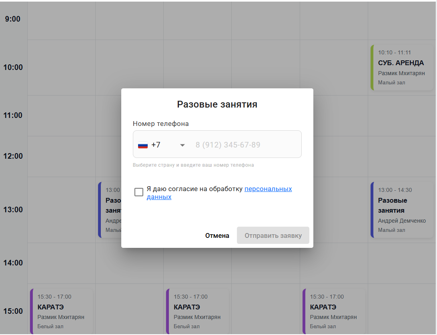This screenshot has width=437, height=335.
Task: Click the 9:00 time label
Action: tap(12, 19)
